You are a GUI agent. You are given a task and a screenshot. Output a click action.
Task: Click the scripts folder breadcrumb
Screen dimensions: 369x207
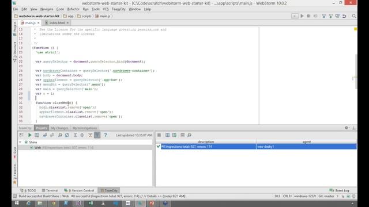84,16
